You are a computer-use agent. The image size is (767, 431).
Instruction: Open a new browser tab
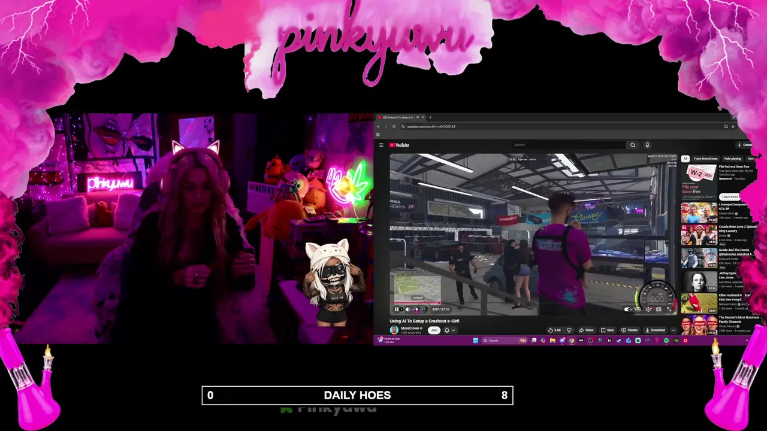point(430,117)
